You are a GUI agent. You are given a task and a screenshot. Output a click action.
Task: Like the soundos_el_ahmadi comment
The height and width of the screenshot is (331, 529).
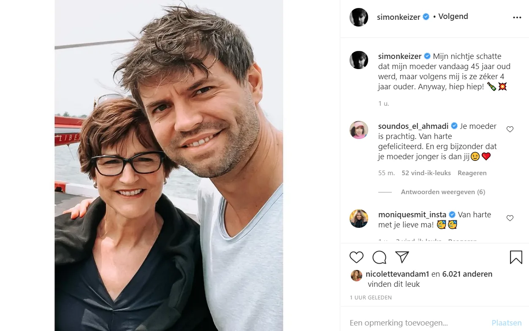(x=510, y=129)
